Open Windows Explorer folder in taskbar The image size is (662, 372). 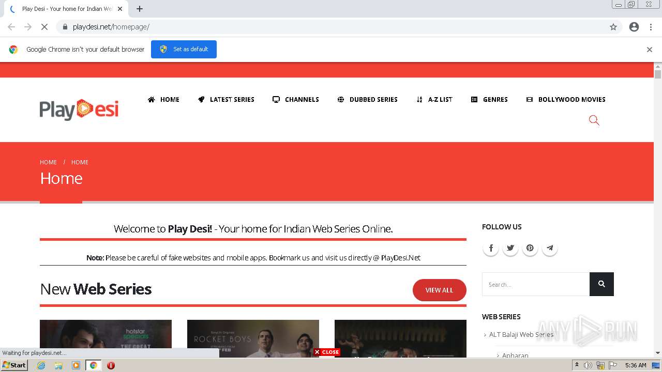[x=58, y=365]
